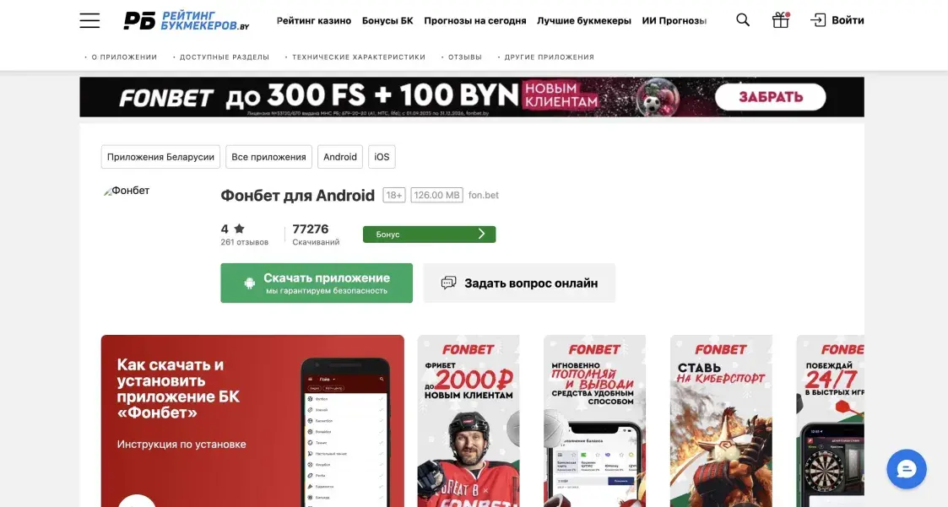Open the Рейтинг казино menu item
The height and width of the screenshot is (507, 948).
(x=314, y=20)
